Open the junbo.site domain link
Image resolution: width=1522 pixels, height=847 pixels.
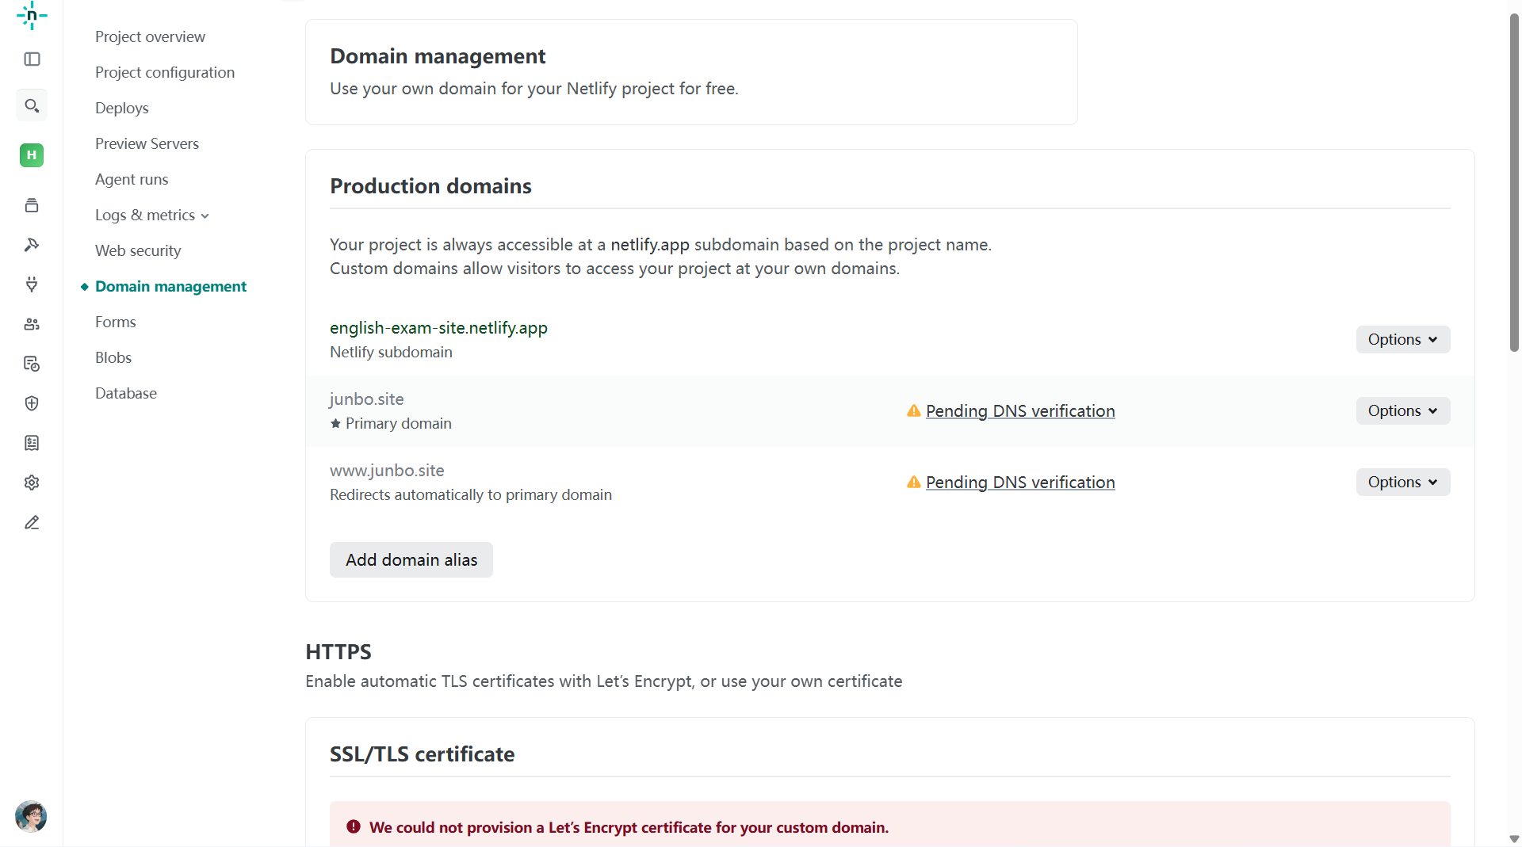pyautogui.click(x=367, y=399)
